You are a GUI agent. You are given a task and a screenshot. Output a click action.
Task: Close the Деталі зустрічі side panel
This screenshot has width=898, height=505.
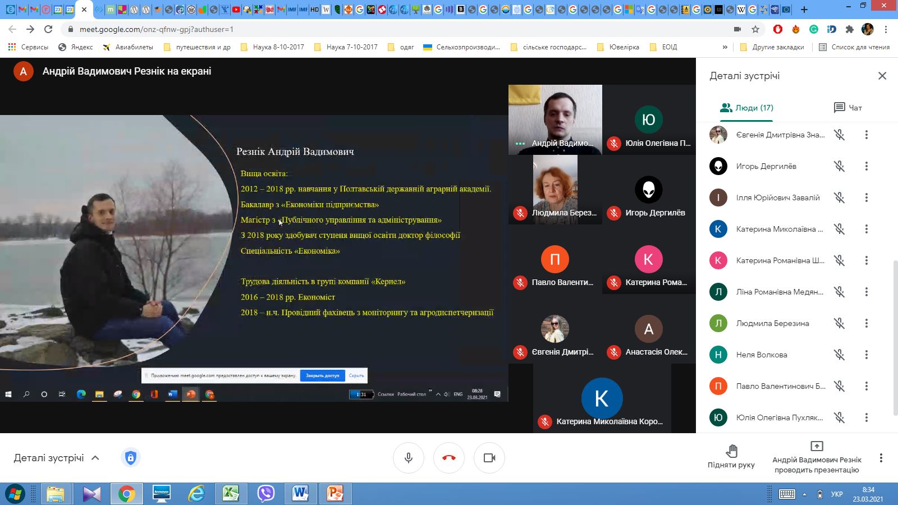[x=882, y=76]
